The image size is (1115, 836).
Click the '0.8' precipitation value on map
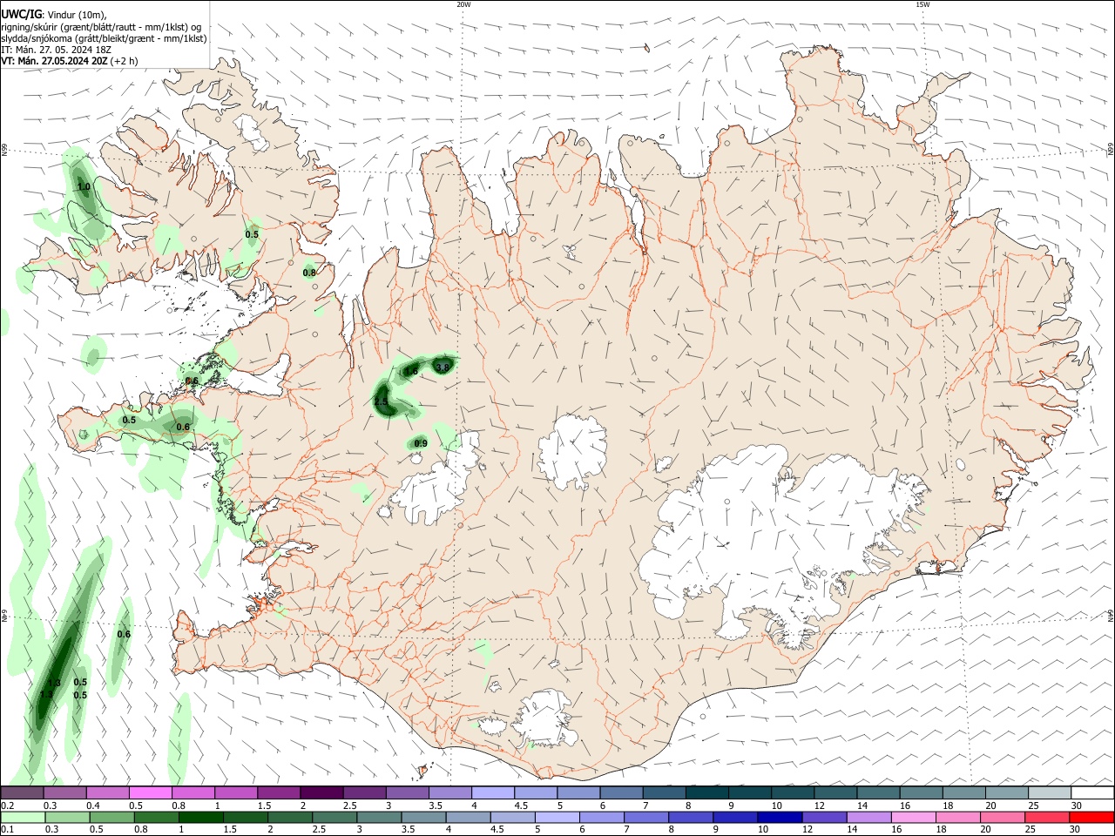coord(309,273)
